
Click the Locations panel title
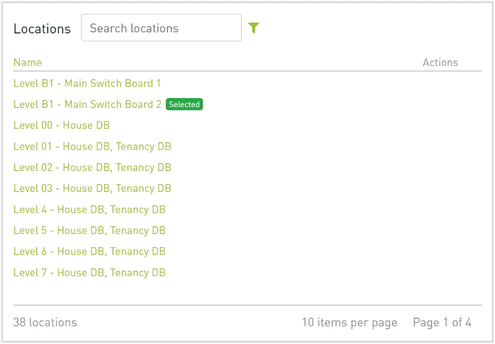pos(42,29)
